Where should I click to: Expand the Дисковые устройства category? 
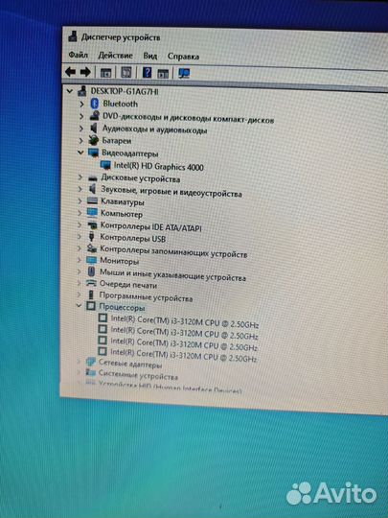[x=80, y=177]
